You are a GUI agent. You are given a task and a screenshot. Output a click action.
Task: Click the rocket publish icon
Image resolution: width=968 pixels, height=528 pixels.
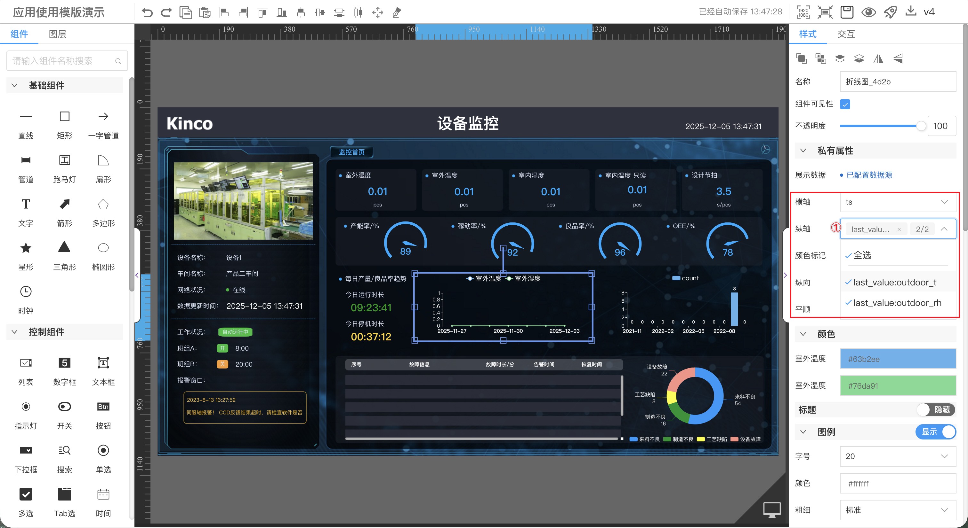click(x=890, y=12)
